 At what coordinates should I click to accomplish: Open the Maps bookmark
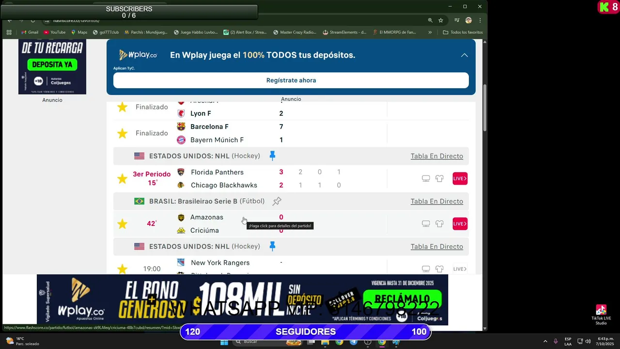79,32
